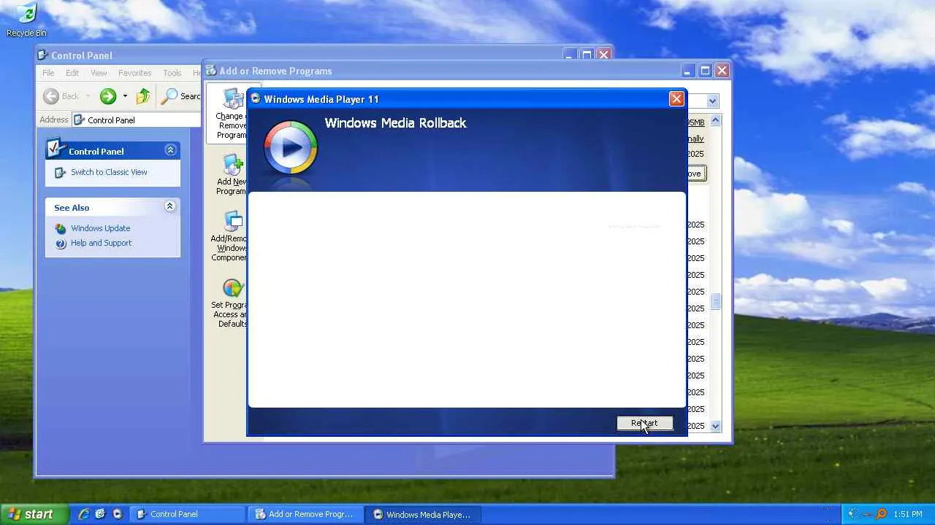Viewport: 935px width, 525px height.
Task: Launch Internet Explorer from Quick Launch
Action: (x=83, y=514)
